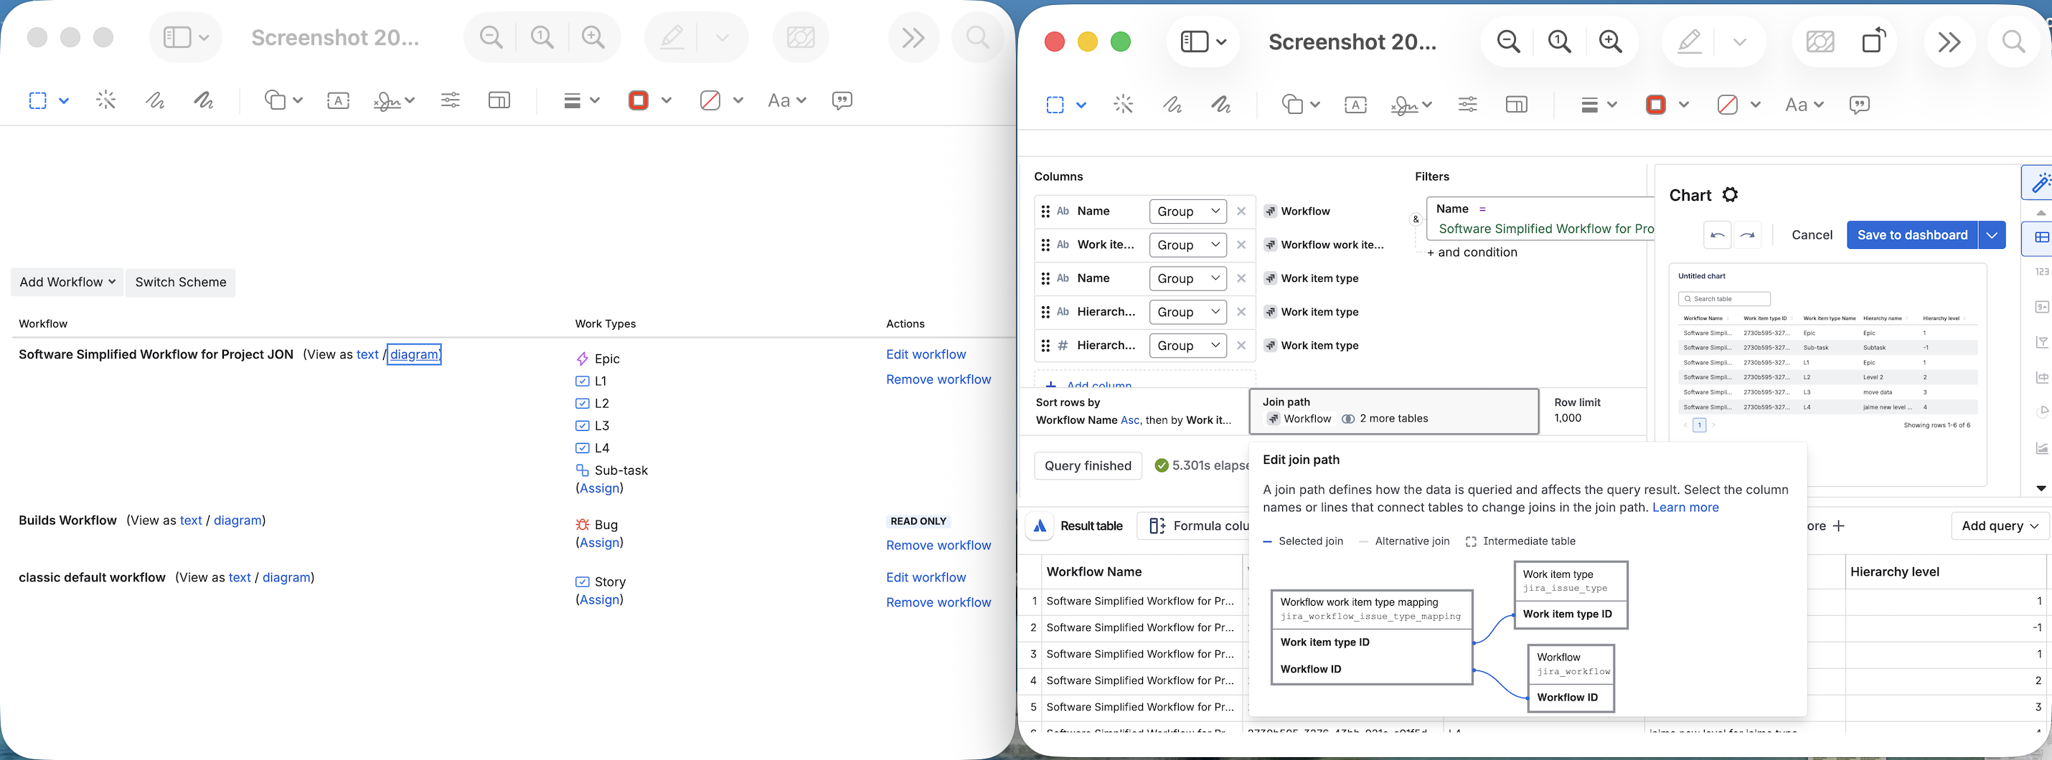Viewport: 2052px width, 760px height.
Task: Click the Switch Scheme button
Action: [x=180, y=282]
